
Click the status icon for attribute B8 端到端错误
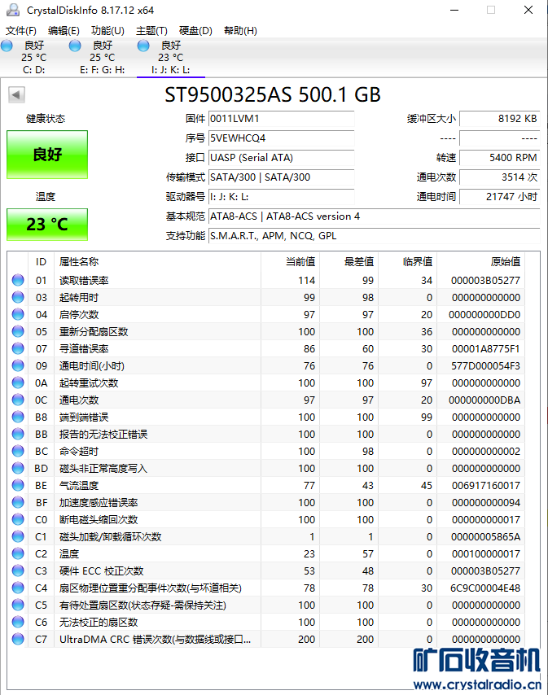tap(18, 417)
